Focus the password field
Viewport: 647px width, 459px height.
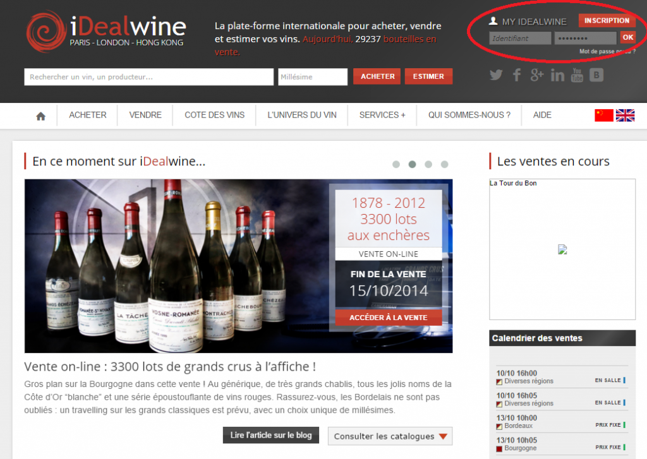click(x=585, y=38)
